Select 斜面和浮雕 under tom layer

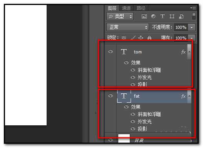[x=149, y=70]
